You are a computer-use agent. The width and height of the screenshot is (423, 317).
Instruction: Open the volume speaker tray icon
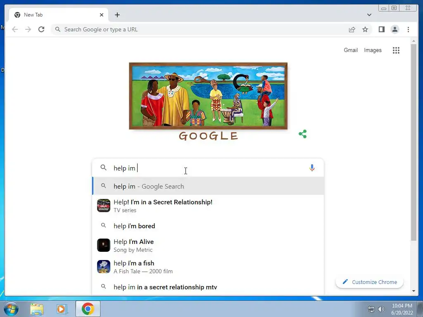381,309
